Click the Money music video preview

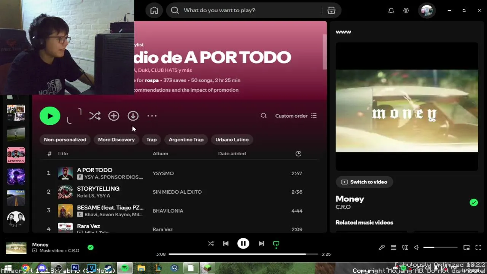click(407, 111)
